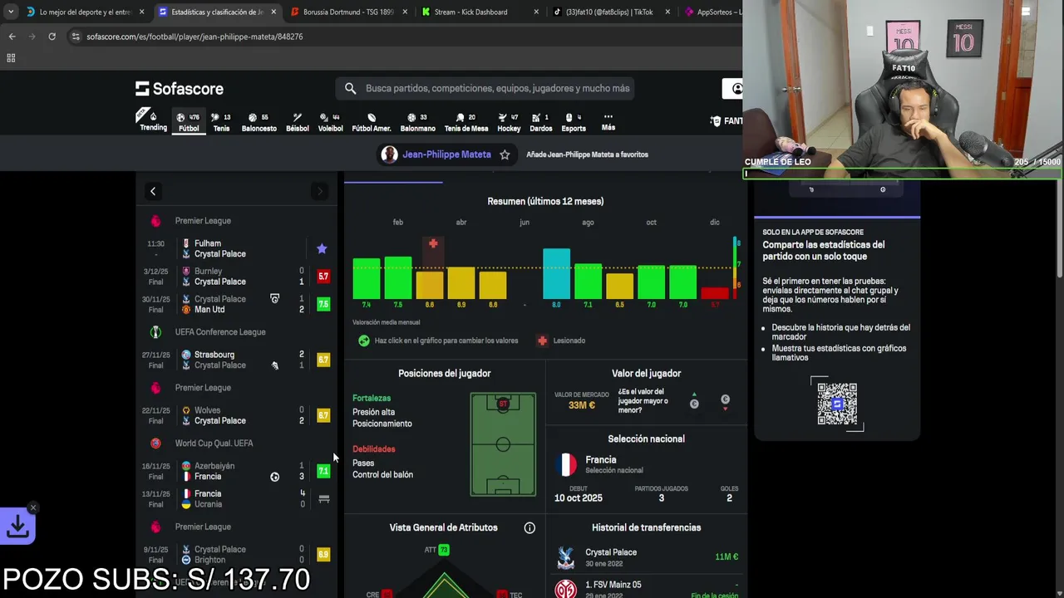Toggle favorite star for Fulham match
The height and width of the screenshot is (598, 1064).
pos(322,248)
